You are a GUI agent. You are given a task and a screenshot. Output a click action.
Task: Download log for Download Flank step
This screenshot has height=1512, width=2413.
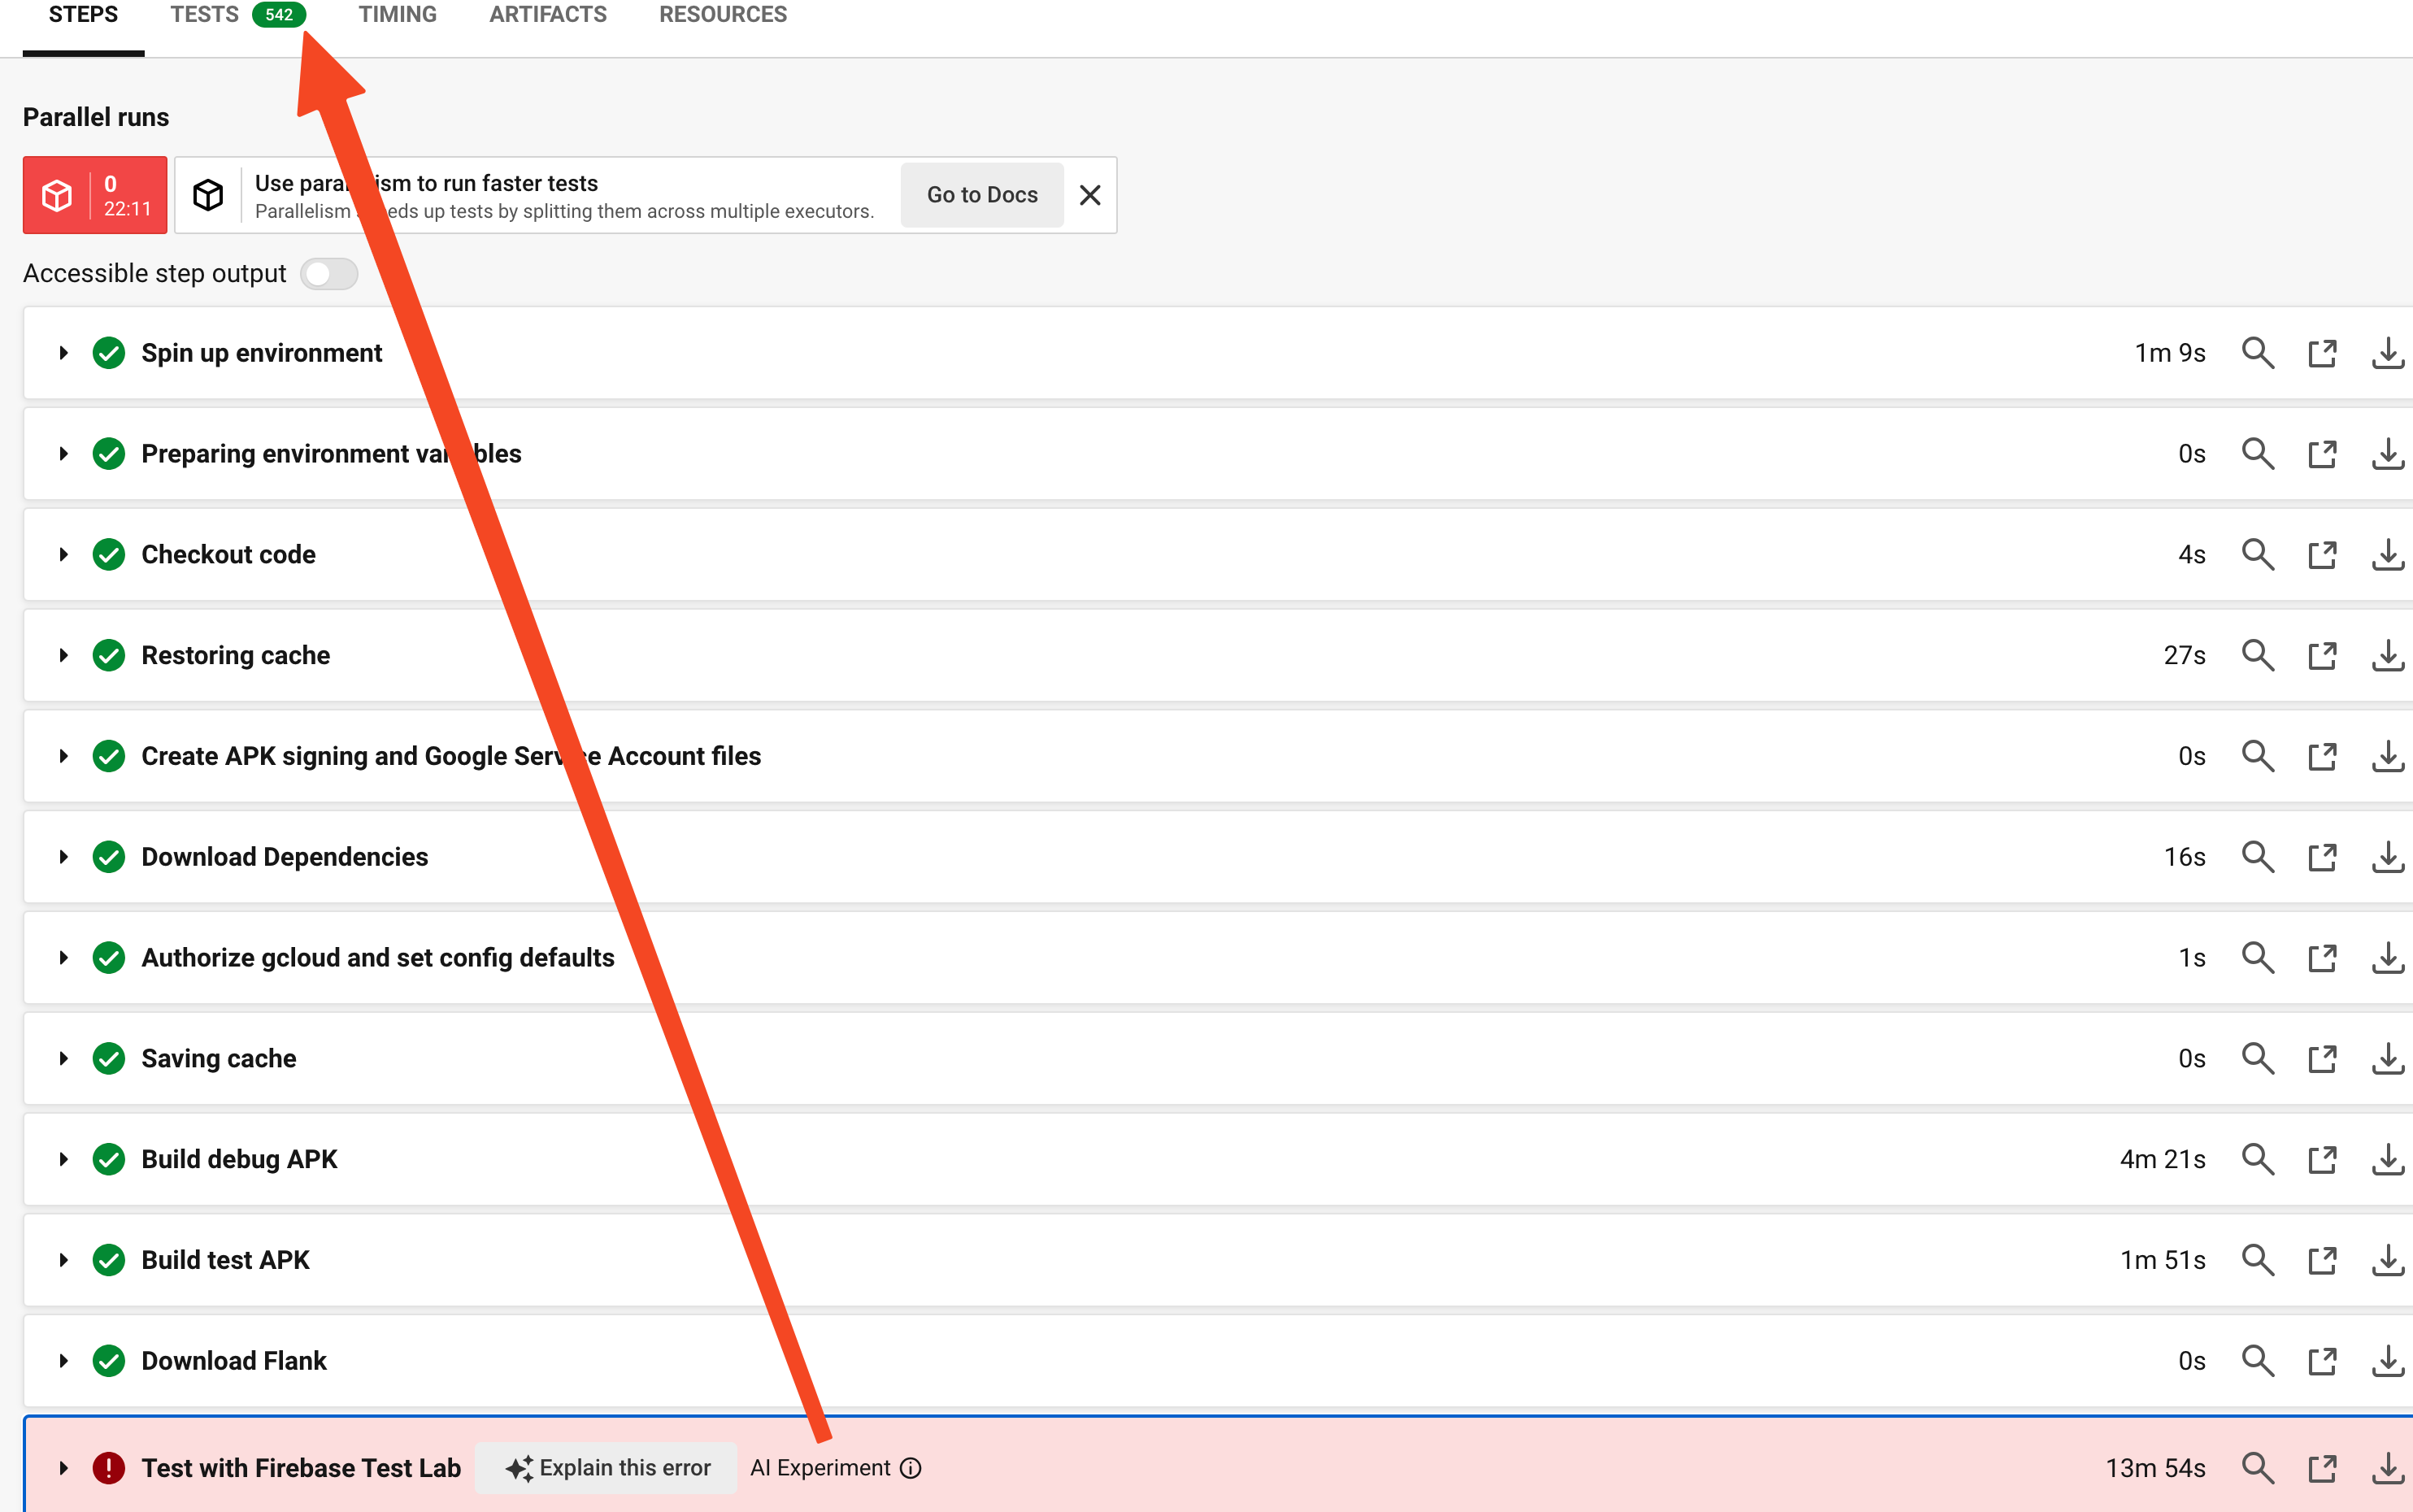(2387, 1361)
